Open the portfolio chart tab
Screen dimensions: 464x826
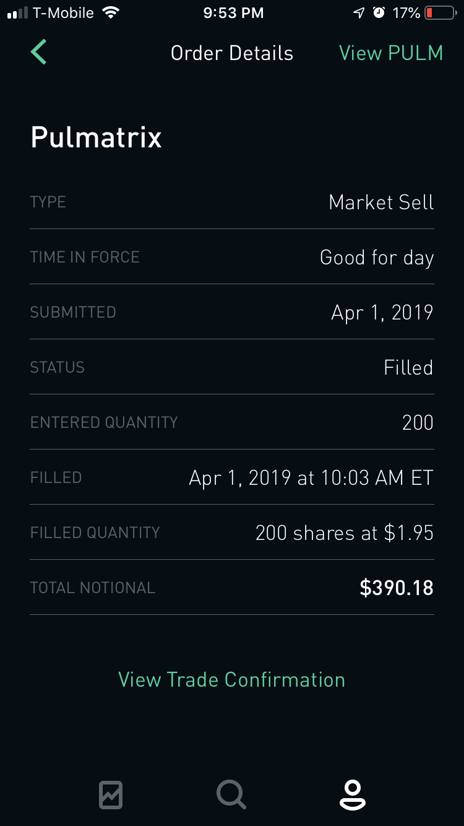(x=111, y=794)
